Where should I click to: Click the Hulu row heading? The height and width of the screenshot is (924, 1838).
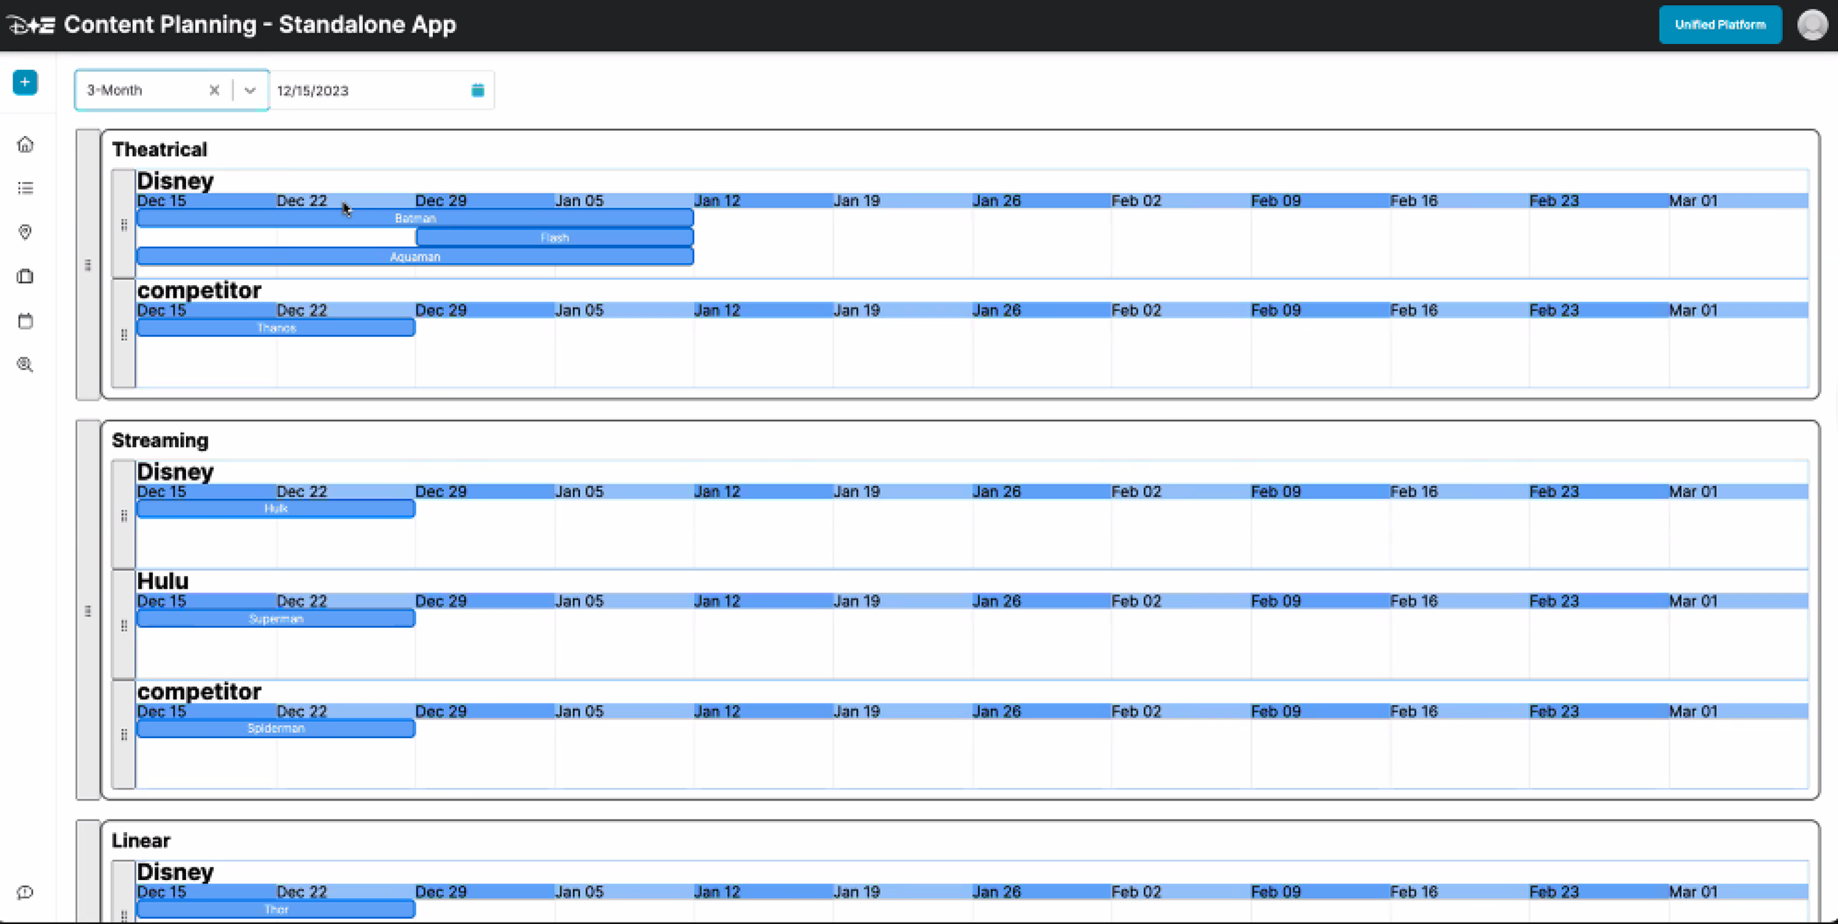(x=162, y=581)
